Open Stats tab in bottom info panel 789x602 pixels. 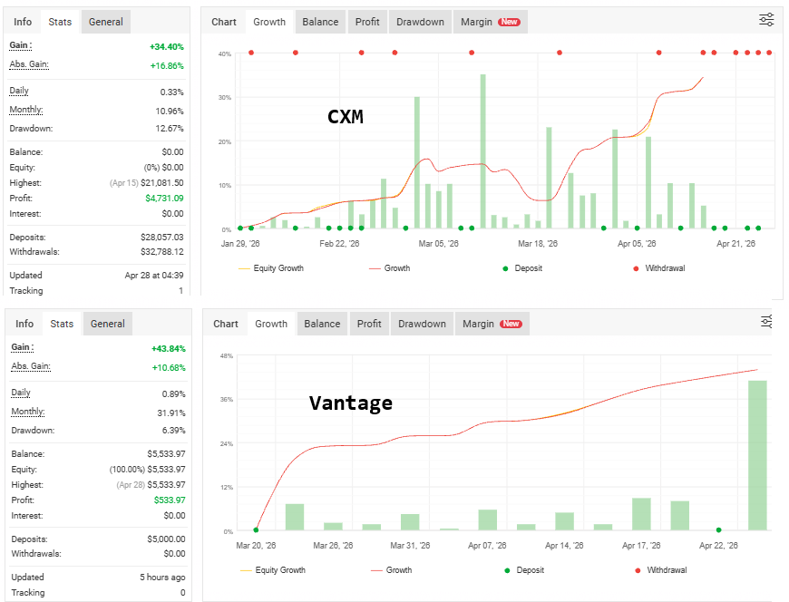pyautogui.click(x=62, y=324)
